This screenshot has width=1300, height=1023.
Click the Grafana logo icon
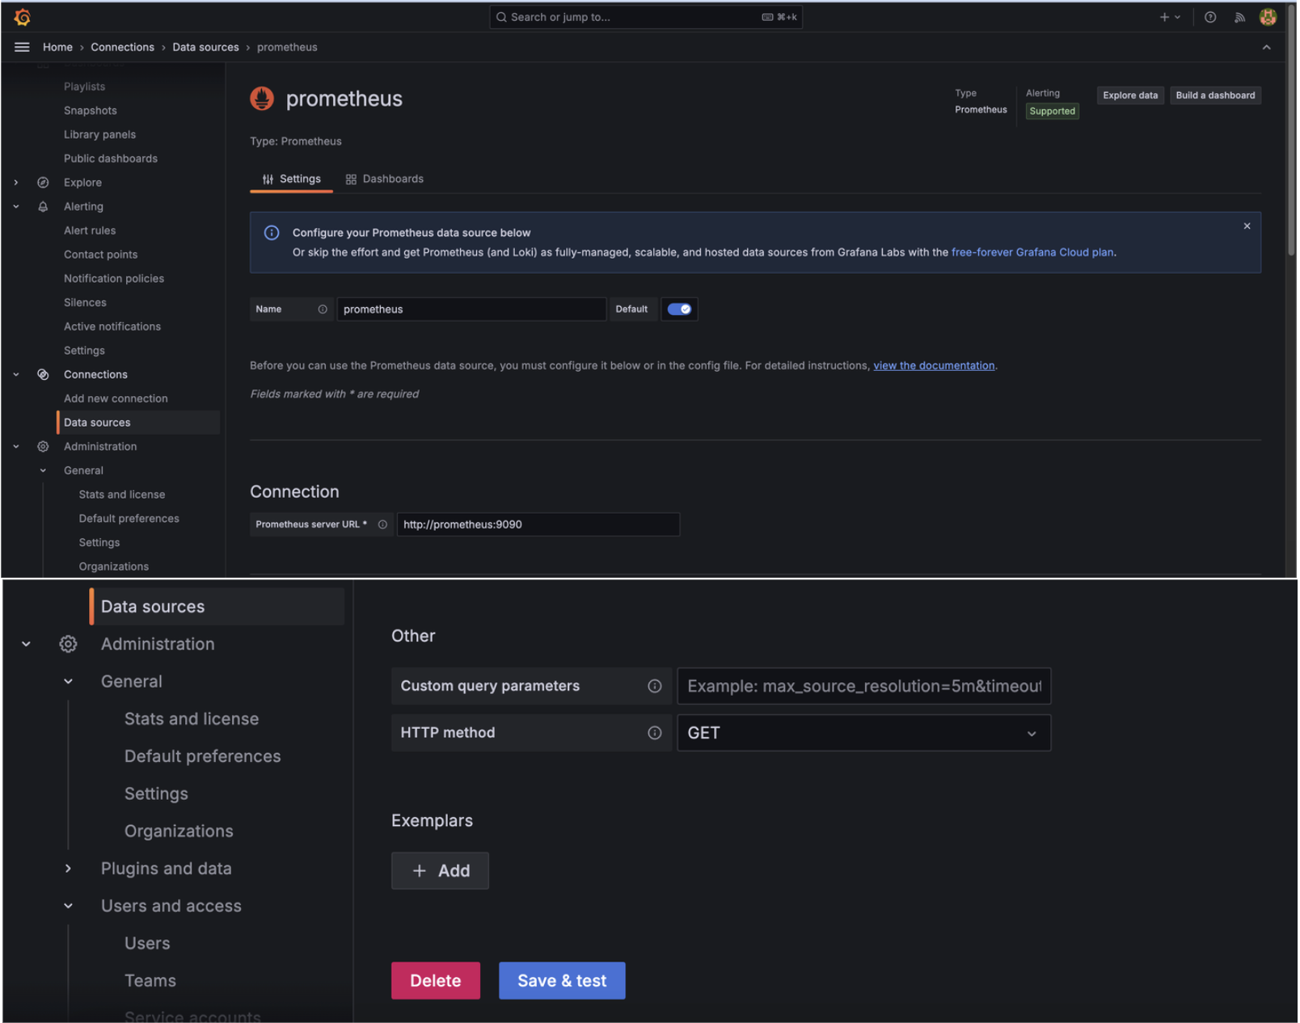pyautogui.click(x=22, y=16)
